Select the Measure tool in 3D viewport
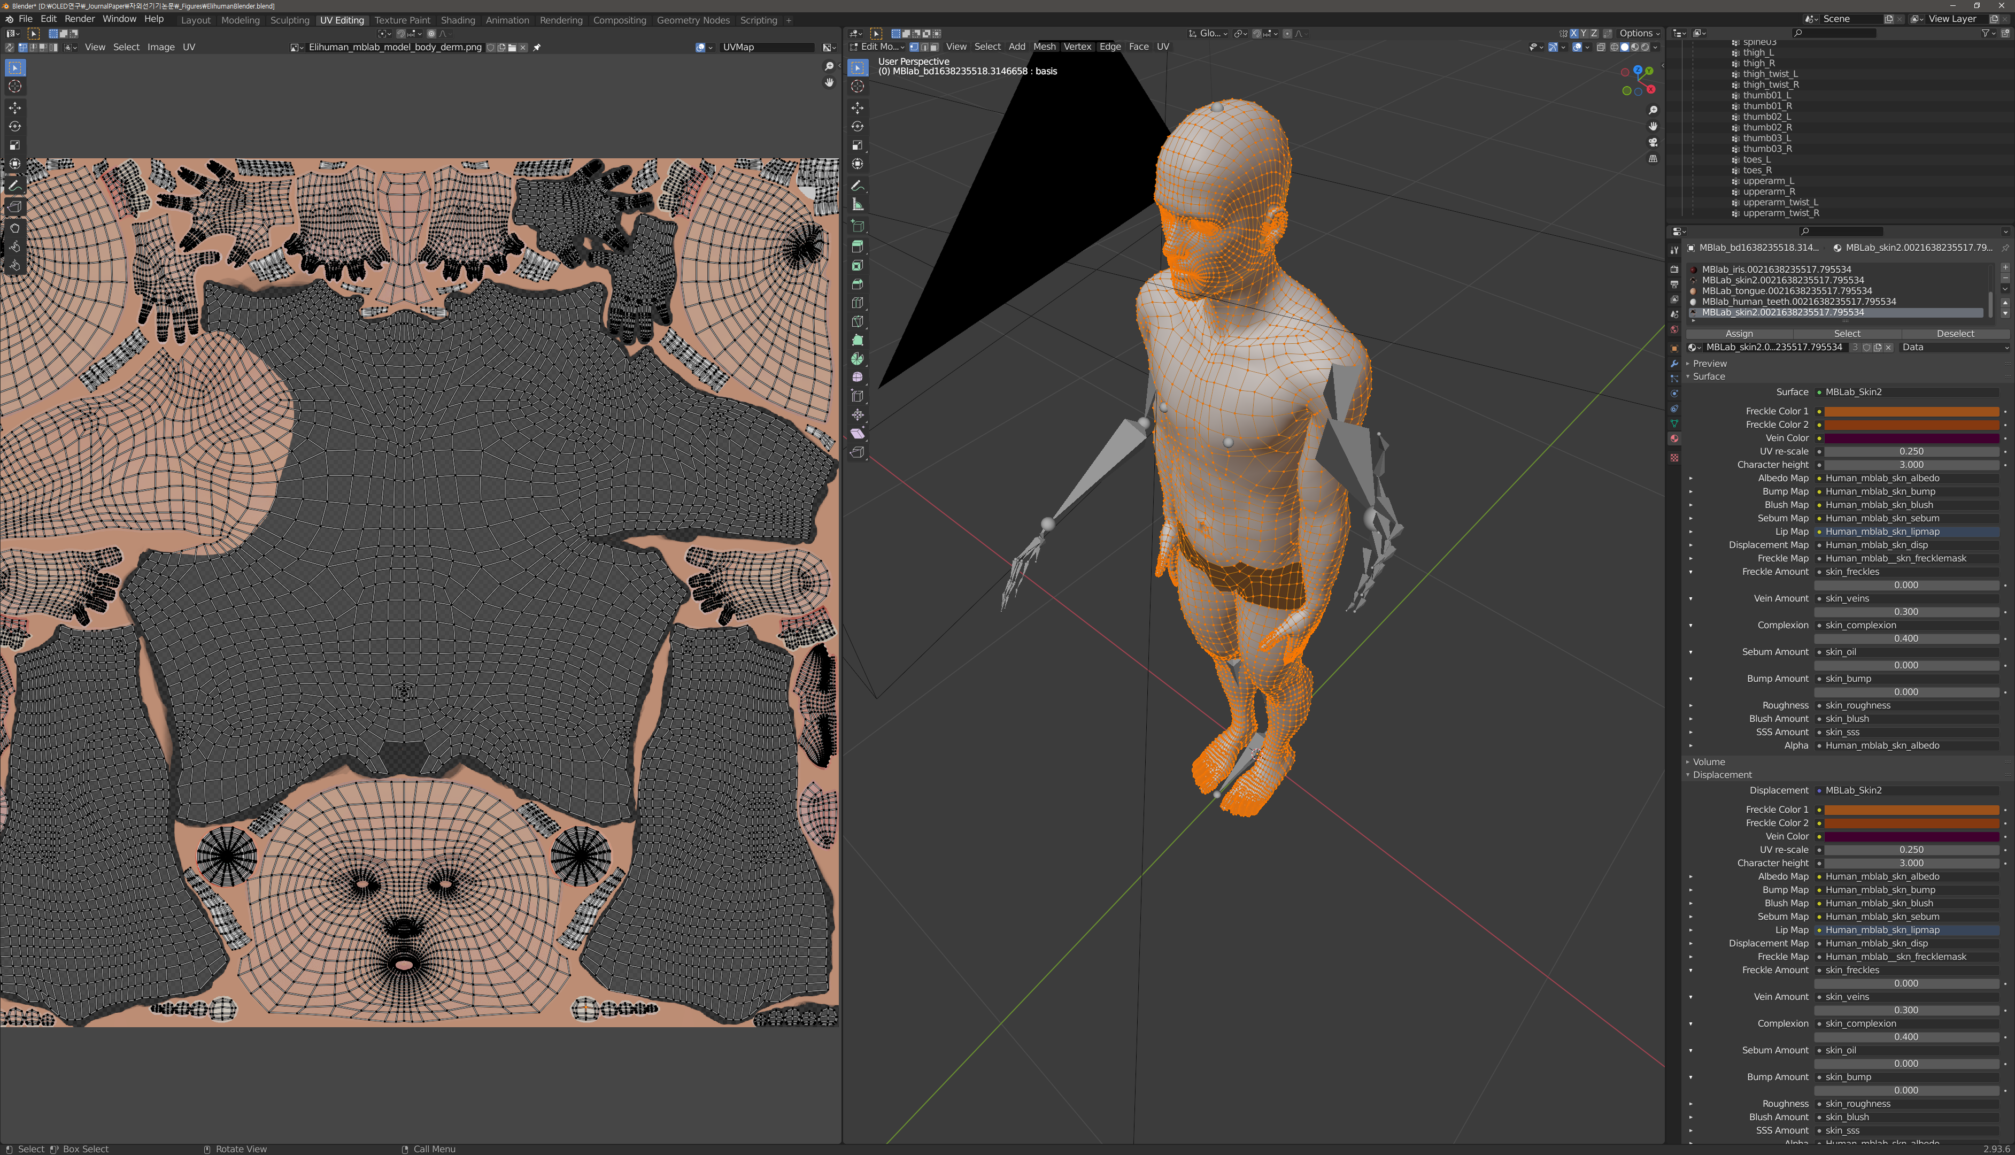The image size is (2015, 1155). tap(857, 205)
